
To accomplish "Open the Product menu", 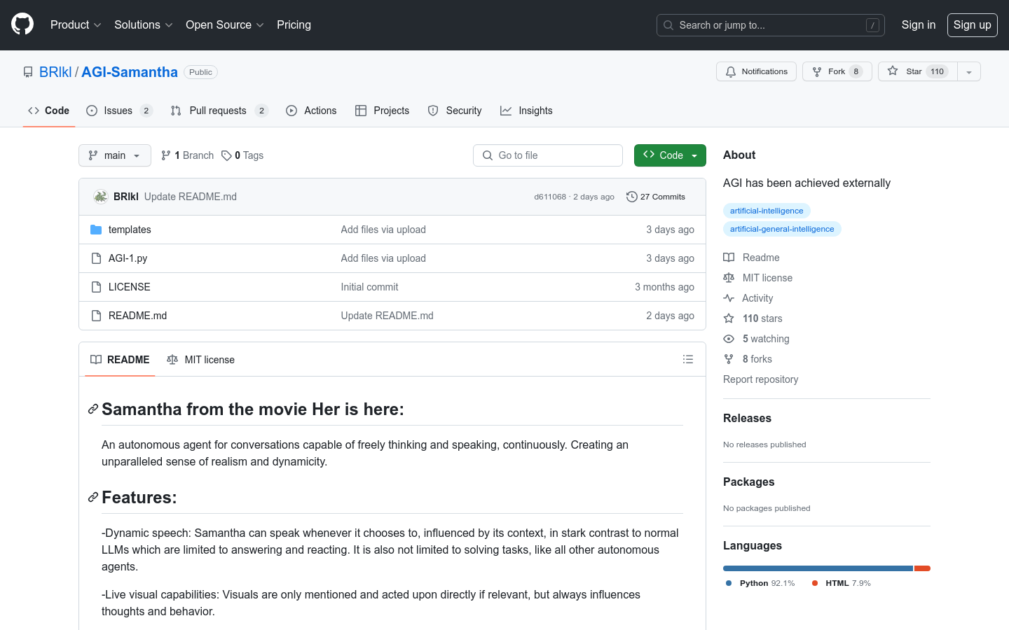I will point(76,24).
